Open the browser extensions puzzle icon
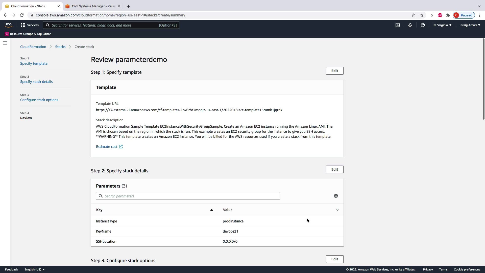The image size is (485, 273). click(x=448, y=15)
